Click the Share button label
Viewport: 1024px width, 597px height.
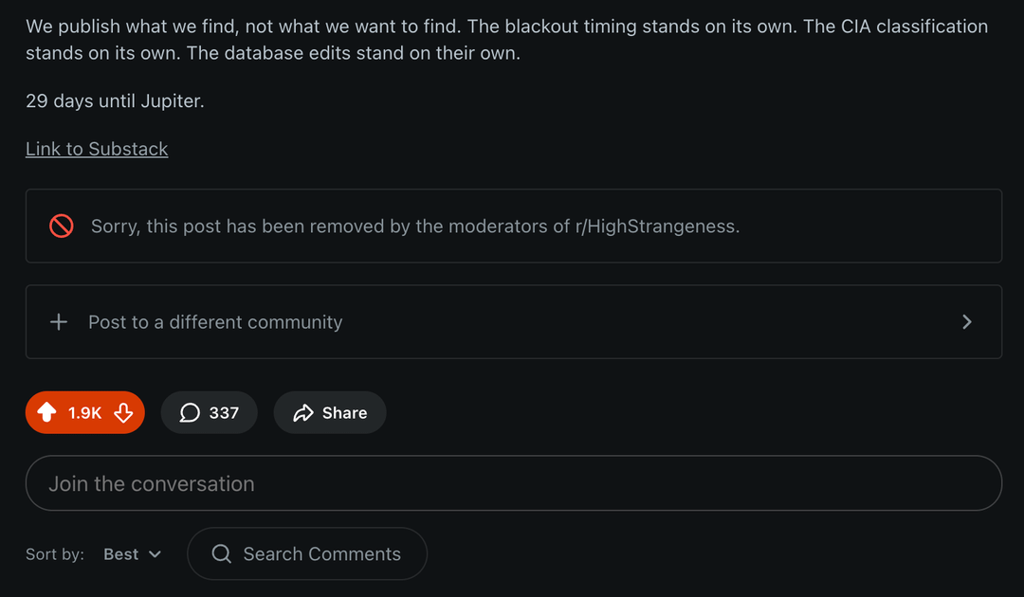[x=344, y=413]
